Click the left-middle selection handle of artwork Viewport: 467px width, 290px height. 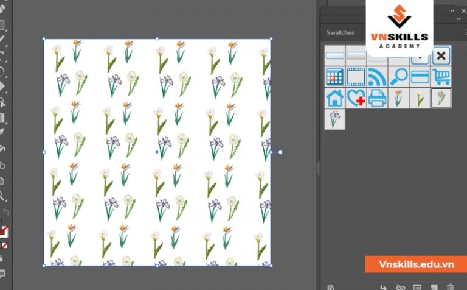(44, 152)
